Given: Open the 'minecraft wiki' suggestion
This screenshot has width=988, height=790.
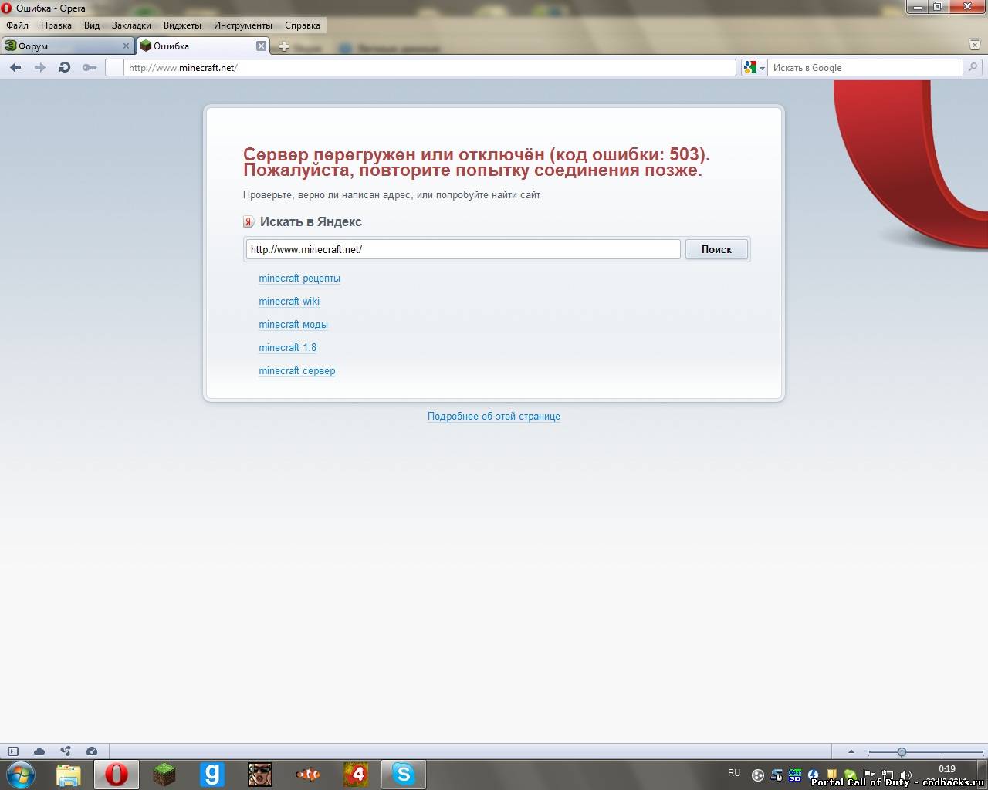Looking at the screenshot, I should point(289,302).
